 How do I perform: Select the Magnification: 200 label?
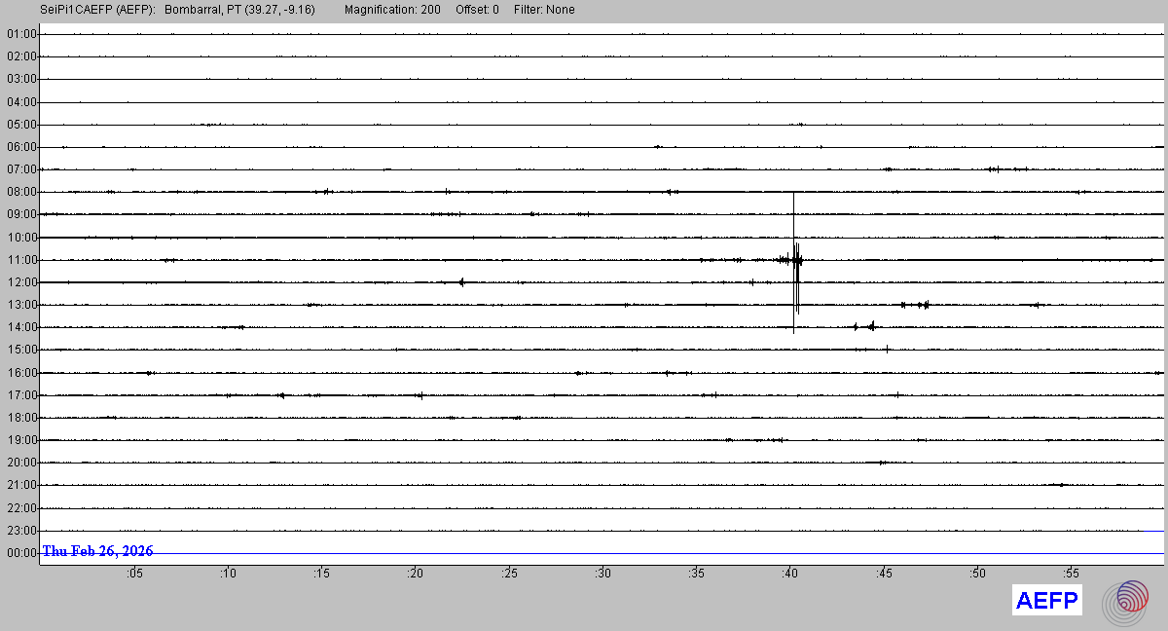[392, 10]
